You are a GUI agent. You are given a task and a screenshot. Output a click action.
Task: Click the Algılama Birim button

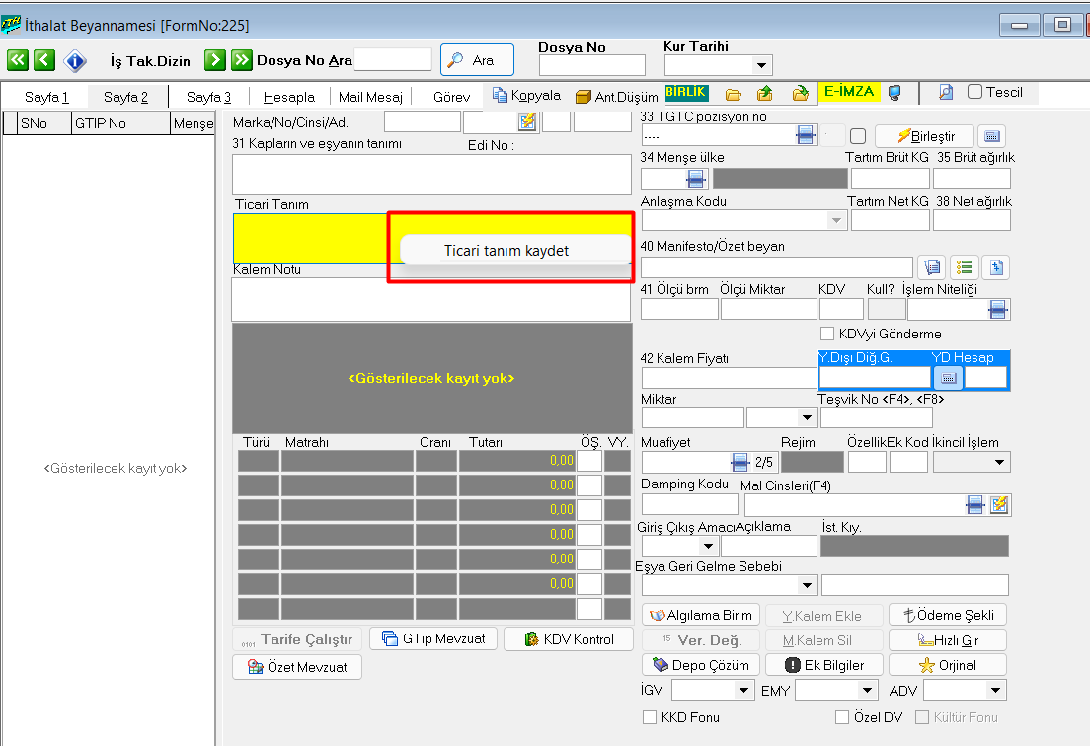point(701,615)
